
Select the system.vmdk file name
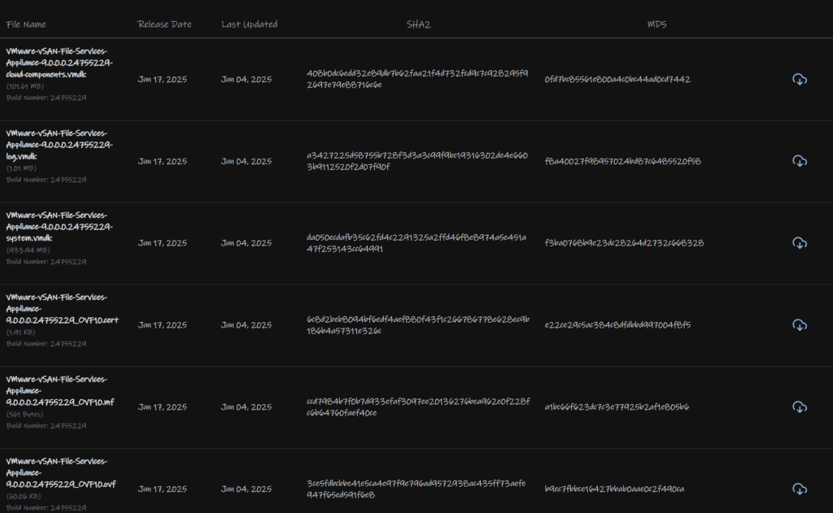point(59,227)
